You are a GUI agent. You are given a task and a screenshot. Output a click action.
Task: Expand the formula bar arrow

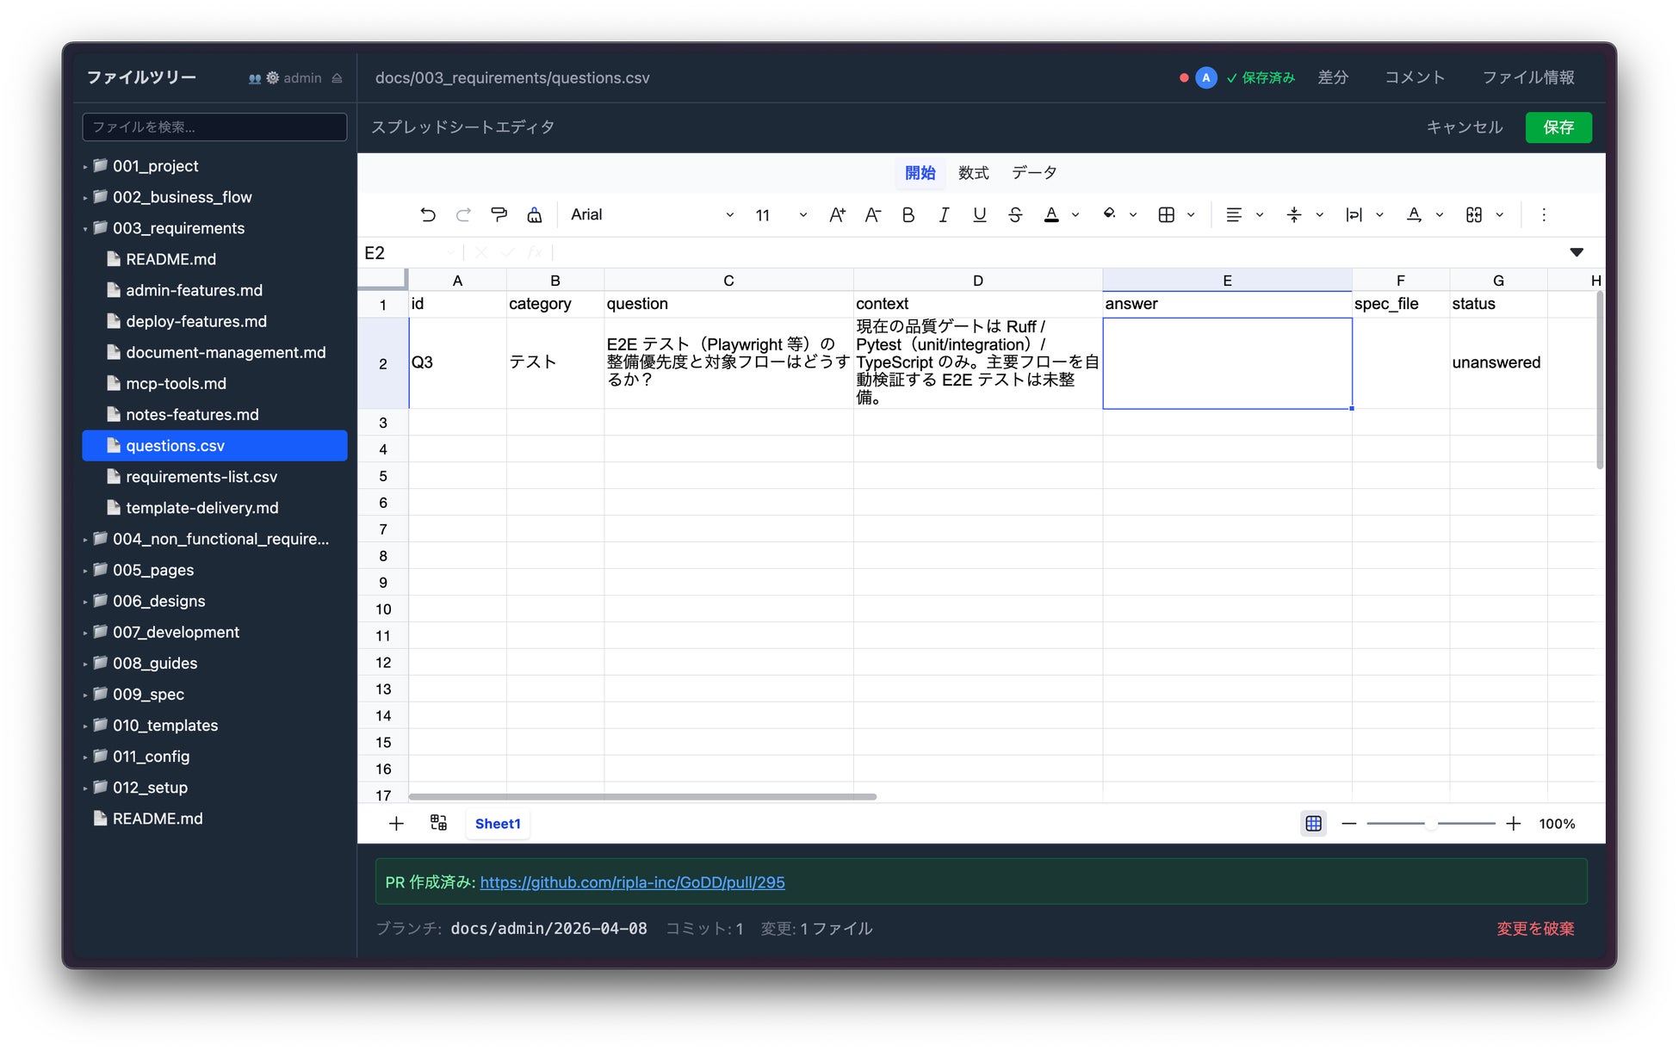[x=1576, y=252]
